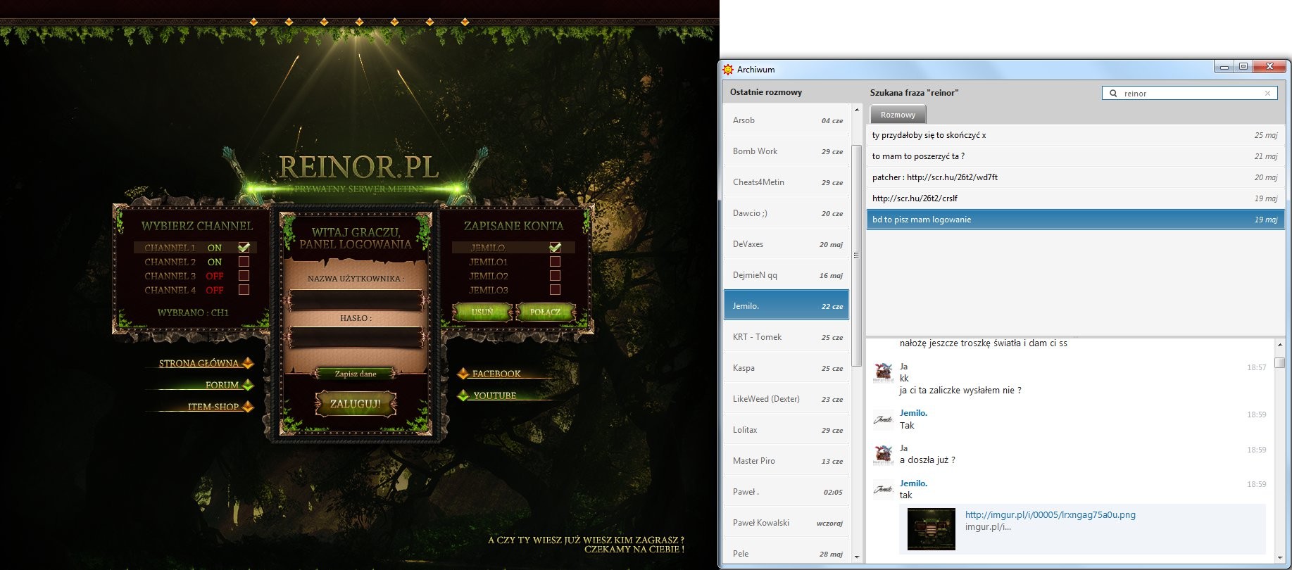The height and width of the screenshot is (570, 1292).
Task: Click the diamond icon beside Facebook
Action: (463, 374)
